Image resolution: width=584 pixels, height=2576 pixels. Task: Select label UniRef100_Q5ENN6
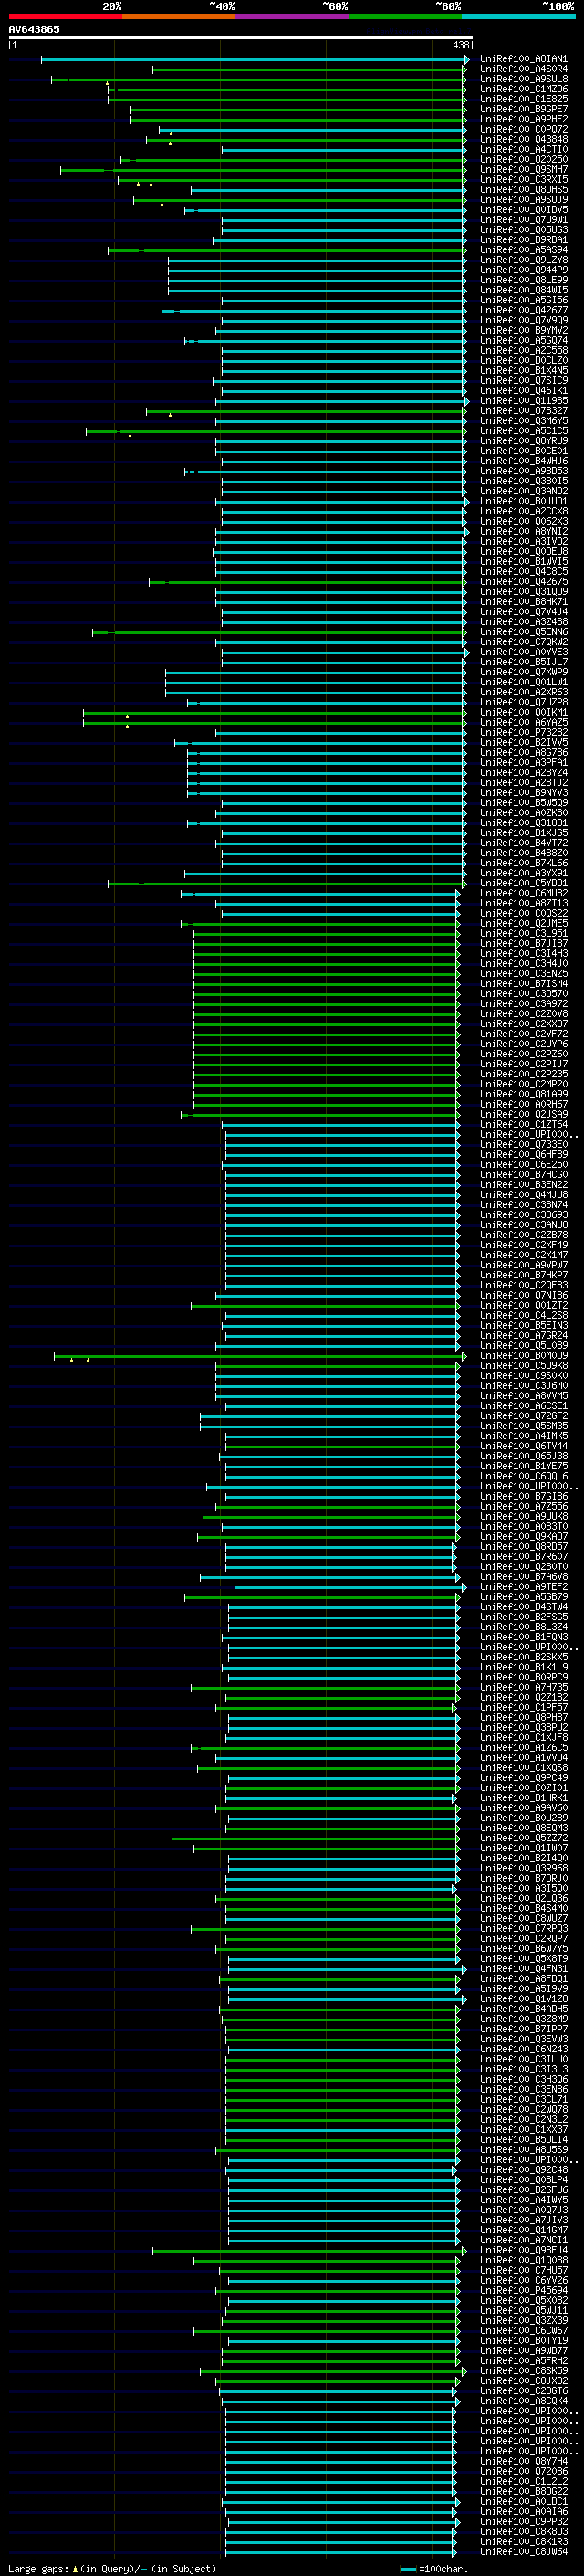click(523, 632)
